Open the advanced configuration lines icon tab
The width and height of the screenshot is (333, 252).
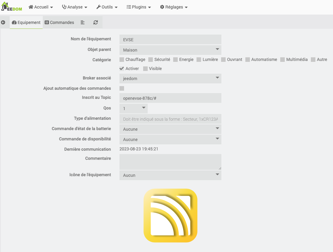[x=82, y=22]
